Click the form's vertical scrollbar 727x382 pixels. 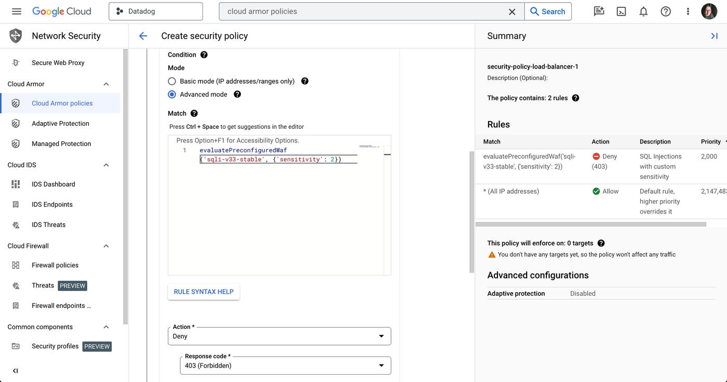pyautogui.click(x=472, y=212)
